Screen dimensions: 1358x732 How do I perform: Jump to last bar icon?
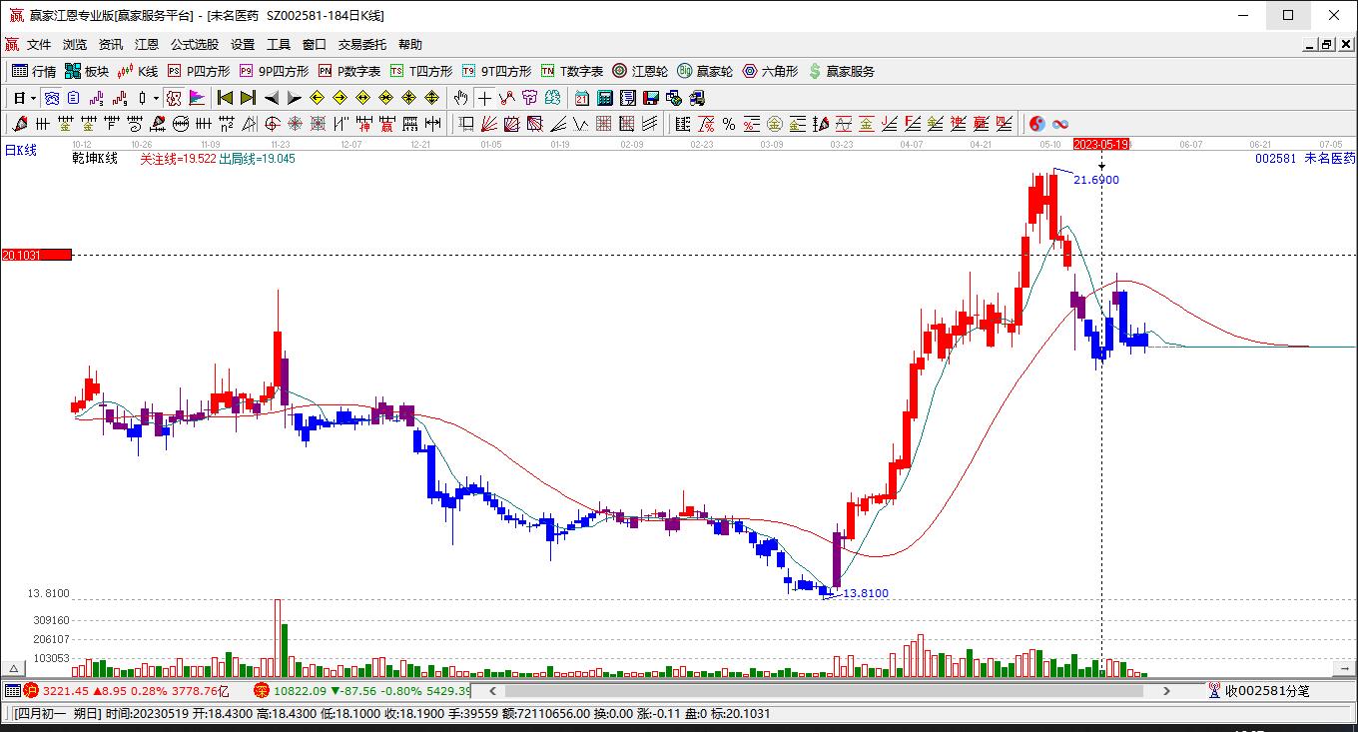pos(248,98)
